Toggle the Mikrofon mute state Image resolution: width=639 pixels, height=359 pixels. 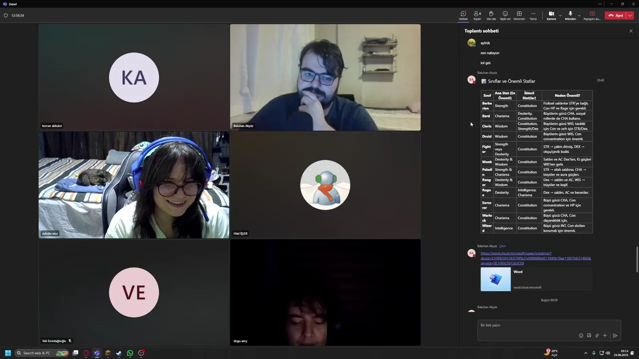[x=570, y=15]
